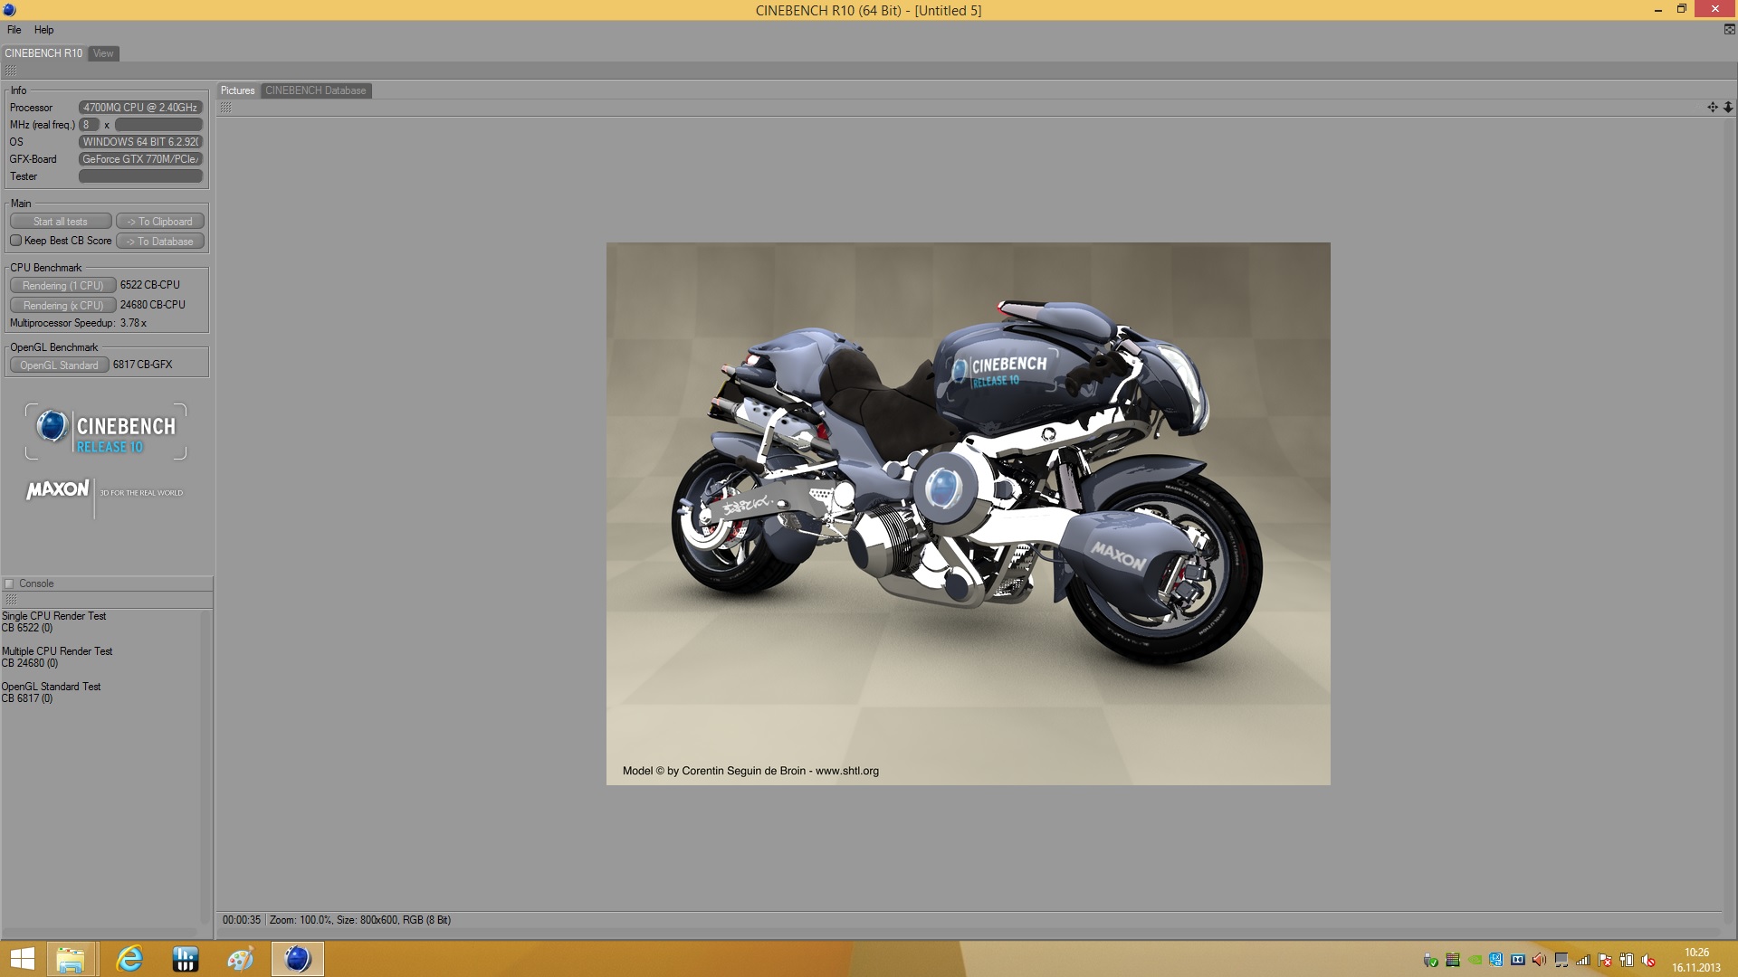Open Action Center flag icon
This screenshot has width=1738, height=977.
(1605, 960)
